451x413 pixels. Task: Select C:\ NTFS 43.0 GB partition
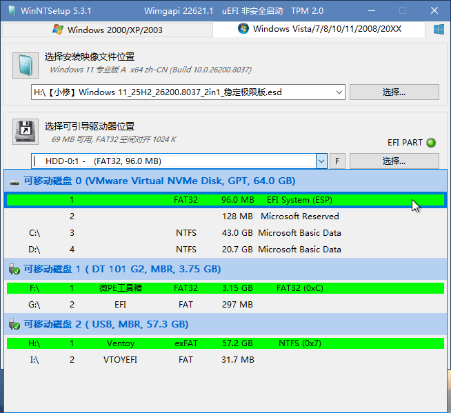(226, 232)
